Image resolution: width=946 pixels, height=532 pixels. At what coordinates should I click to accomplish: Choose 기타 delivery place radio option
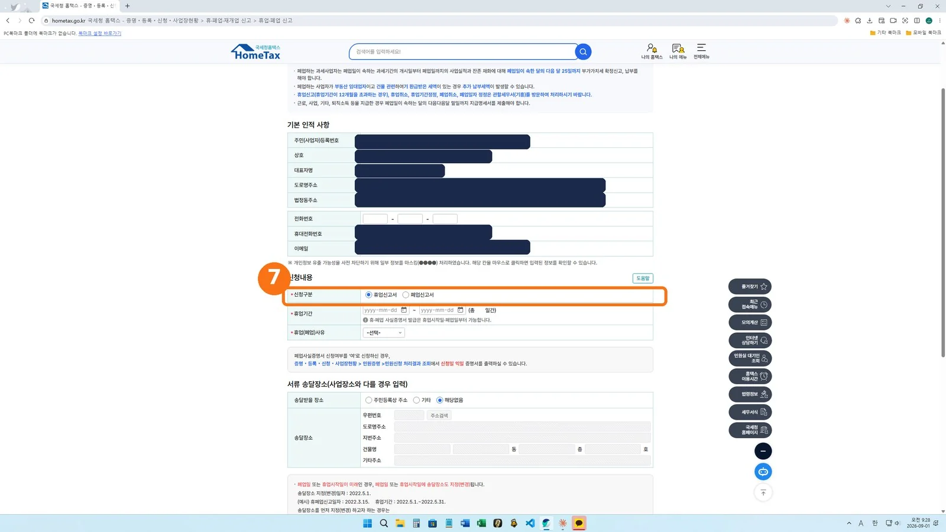(x=417, y=400)
